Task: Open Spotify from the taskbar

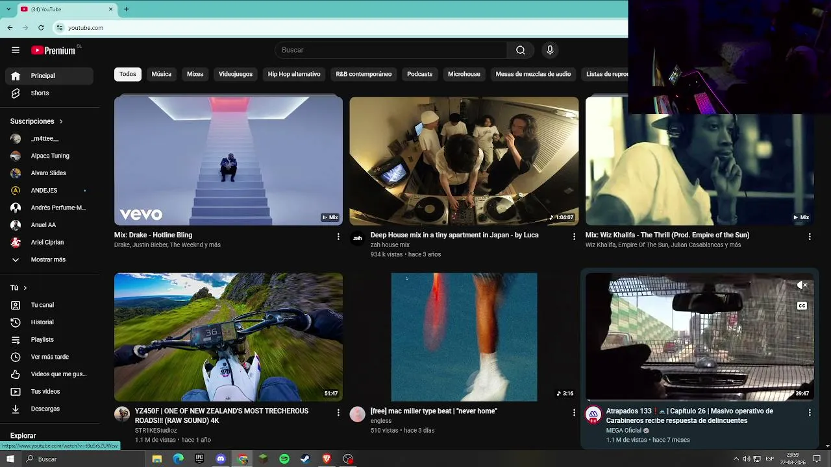Action: (284, 459)
